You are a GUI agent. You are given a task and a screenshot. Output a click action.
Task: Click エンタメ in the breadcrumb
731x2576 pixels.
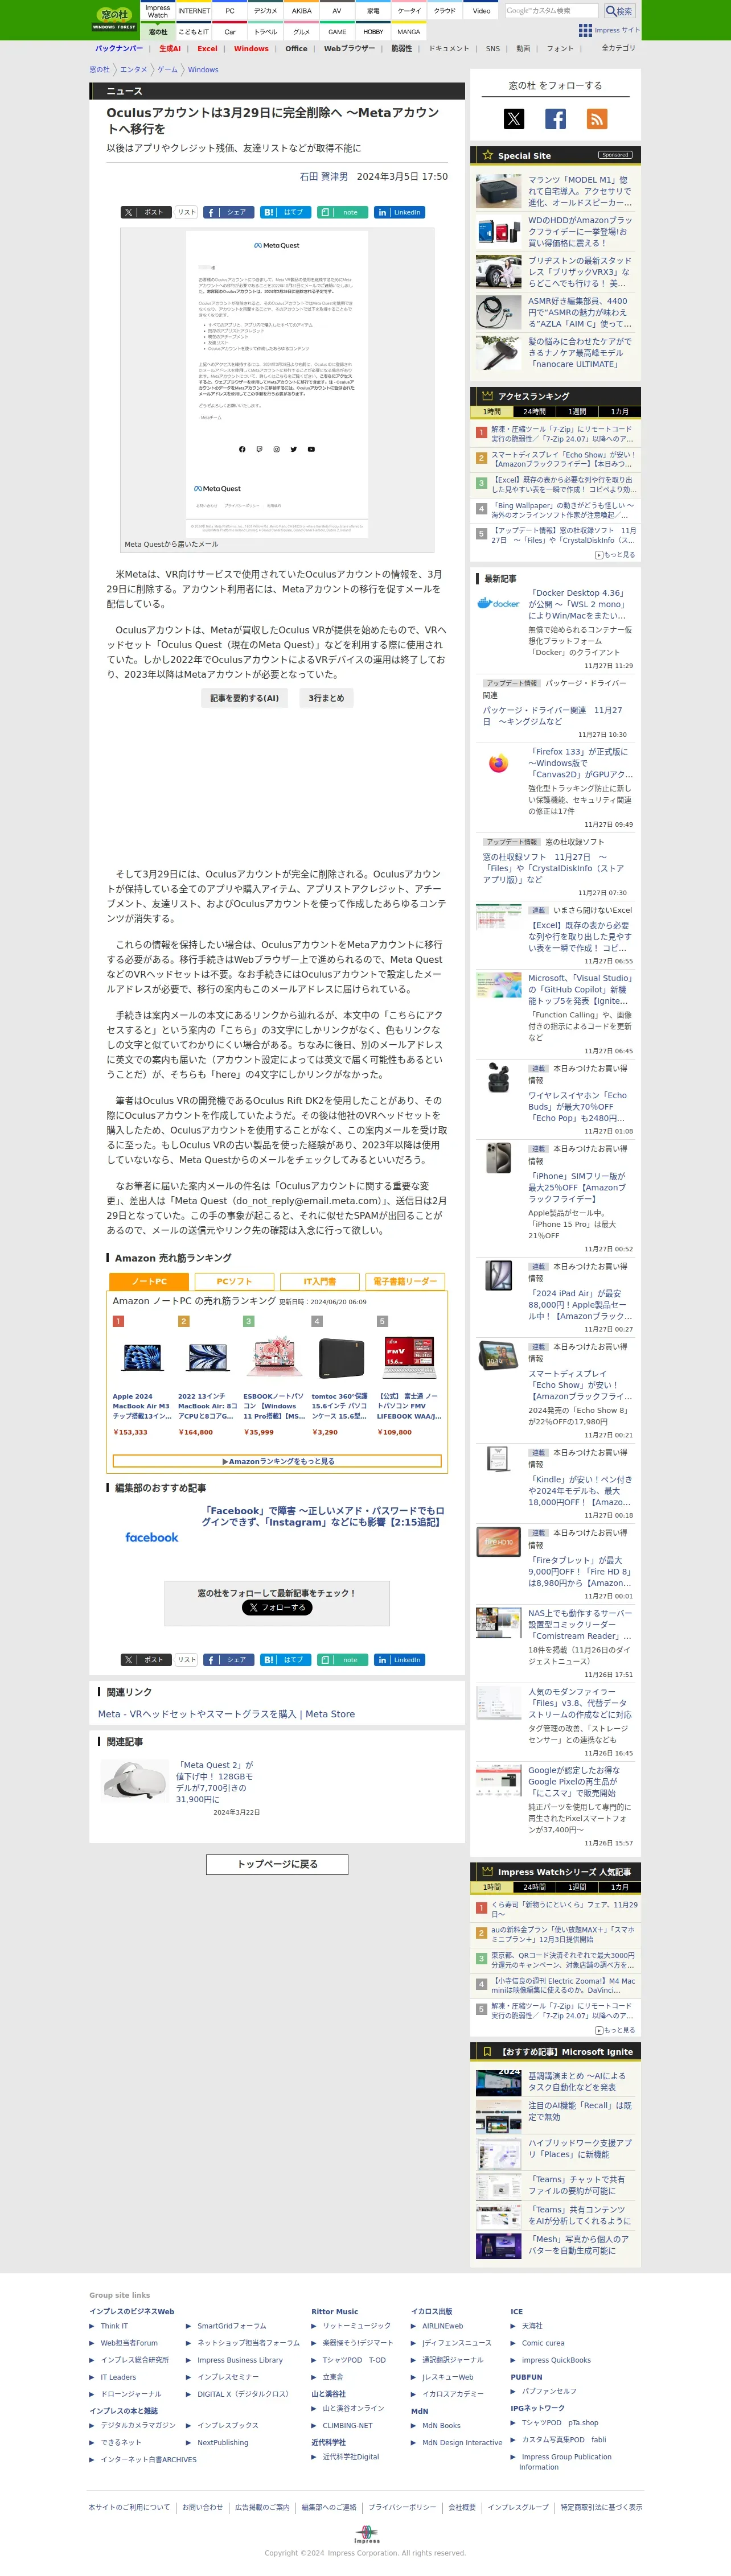[x=133, y=70]
